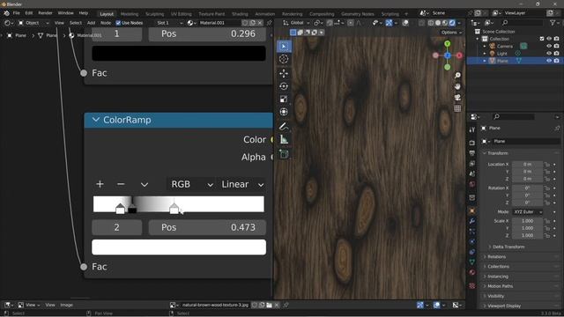Select the black color stop handle on ramp
The height and width of the screenshot is (317, 564).
pyautogui.click(x=132, y=210)
